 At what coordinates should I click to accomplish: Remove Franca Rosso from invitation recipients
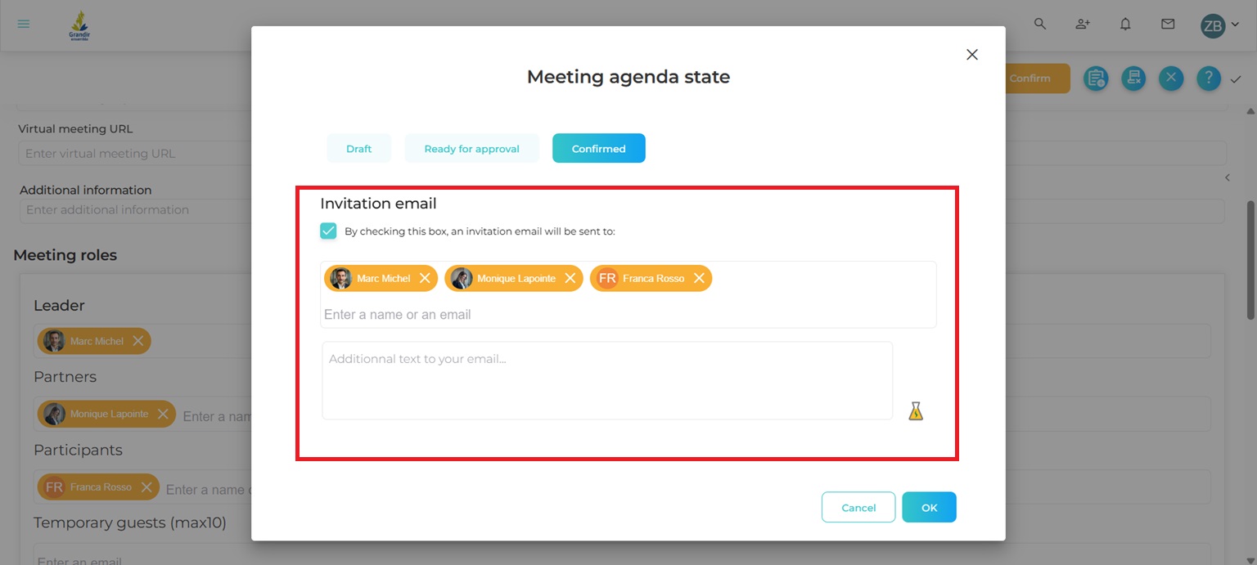point(700,278)
